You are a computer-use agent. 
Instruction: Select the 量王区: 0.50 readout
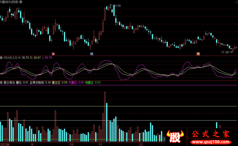tap(60, 83)
